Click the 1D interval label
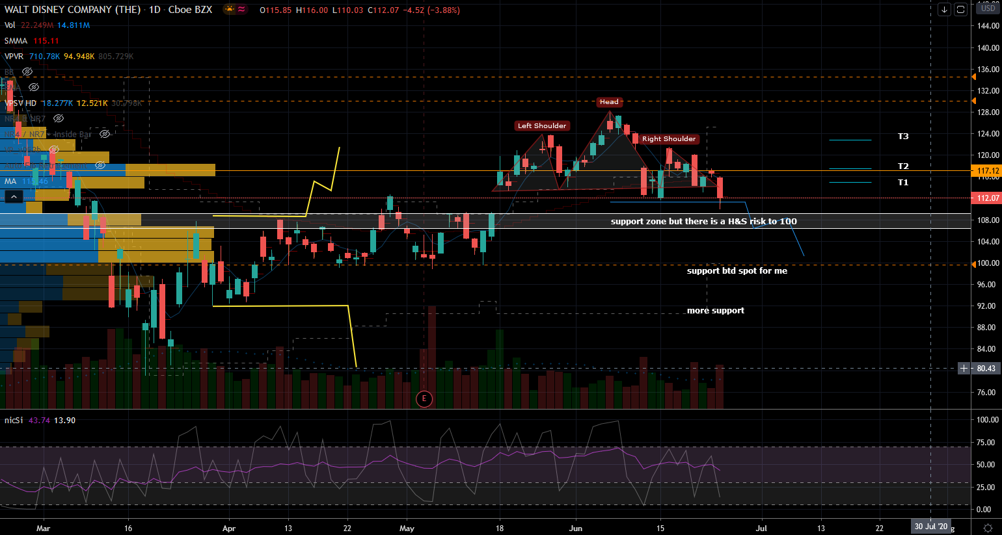The image size is (1002, 535). [x=154, y=10]
